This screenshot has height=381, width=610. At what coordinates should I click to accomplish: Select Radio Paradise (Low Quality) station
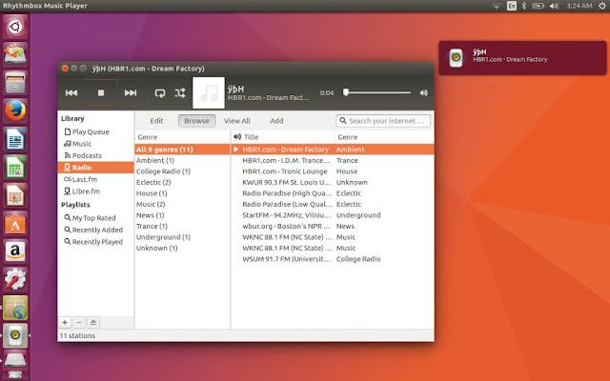[x=333, y=204]
